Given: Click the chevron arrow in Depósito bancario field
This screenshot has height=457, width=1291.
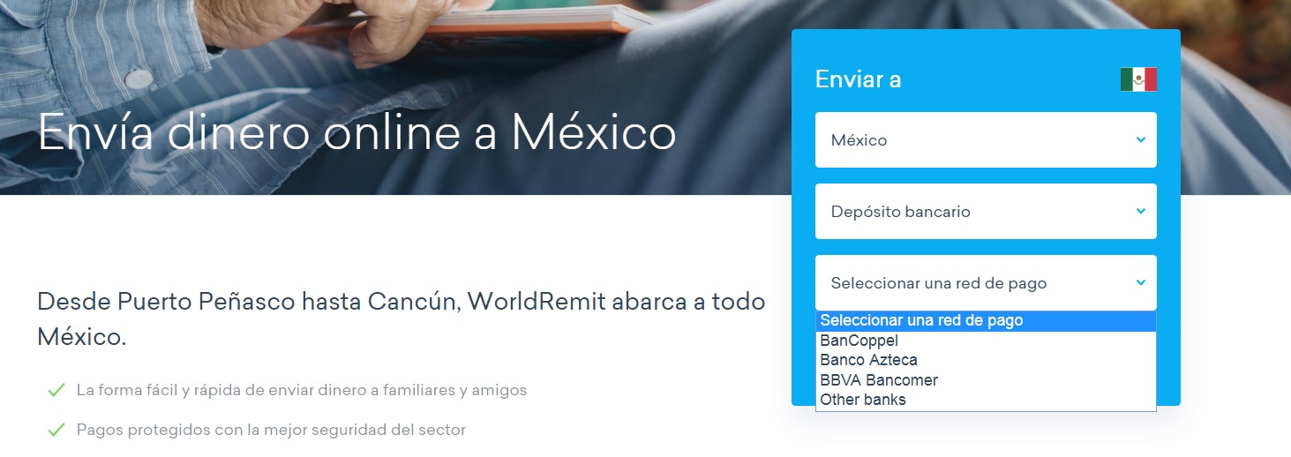Looking at the screenshot, I should tap(1140, 211).
